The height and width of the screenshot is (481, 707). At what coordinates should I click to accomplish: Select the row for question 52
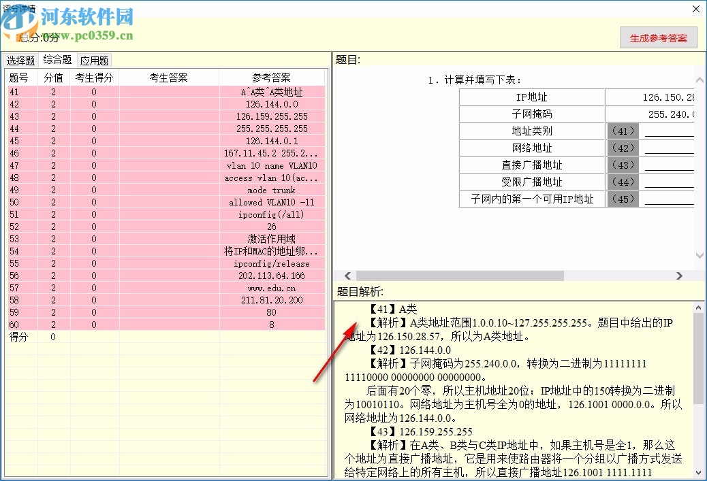tap(166, 226)
